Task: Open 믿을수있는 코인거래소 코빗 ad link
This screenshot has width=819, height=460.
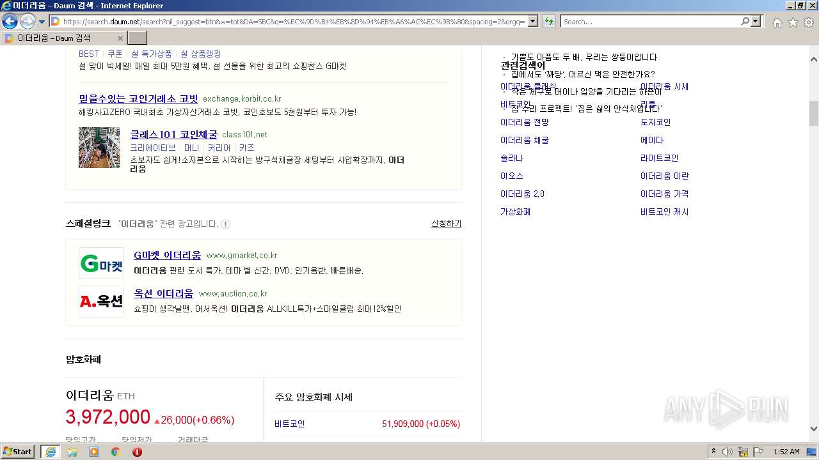Action: 138,98
